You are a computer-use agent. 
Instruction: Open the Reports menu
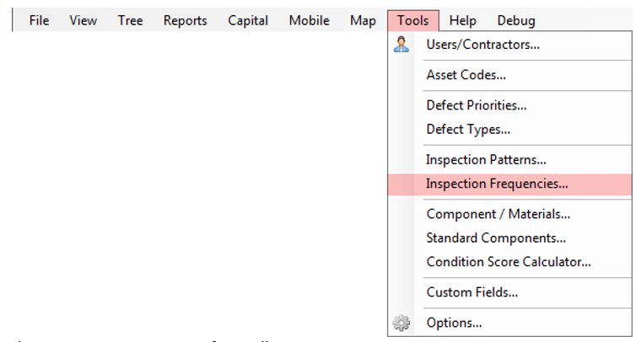coord(185,20)
